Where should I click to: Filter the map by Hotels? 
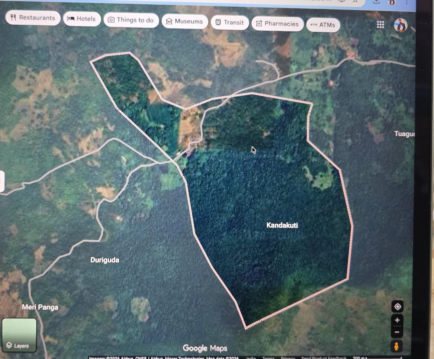[82, 19]
